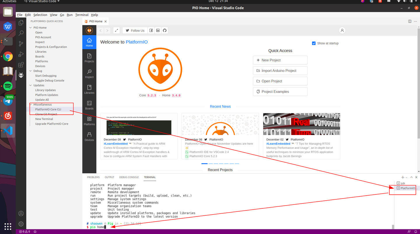Switch to the Problems panel tab
Viewport: 420px width, 234px height.
click(x=93, y=177)
